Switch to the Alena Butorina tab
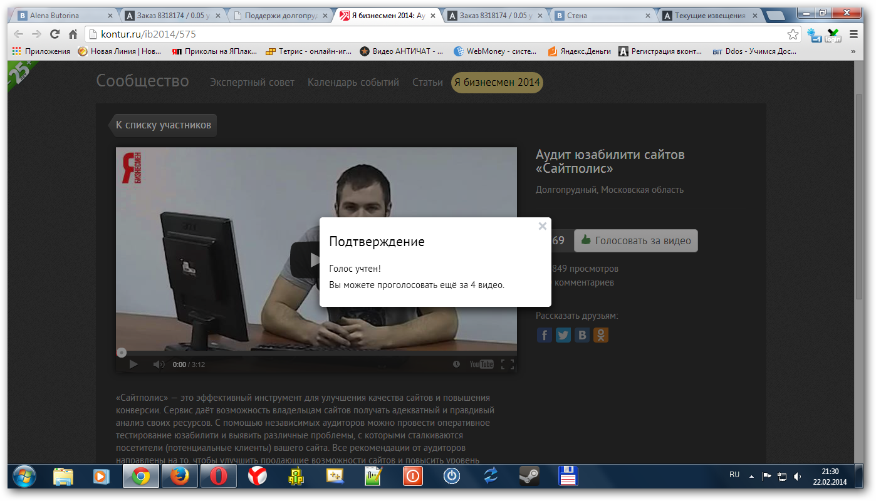The height and width of the screenshot is (501, 876). coord(63,16)
